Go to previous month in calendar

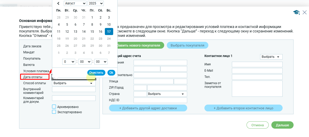point(59,3)
